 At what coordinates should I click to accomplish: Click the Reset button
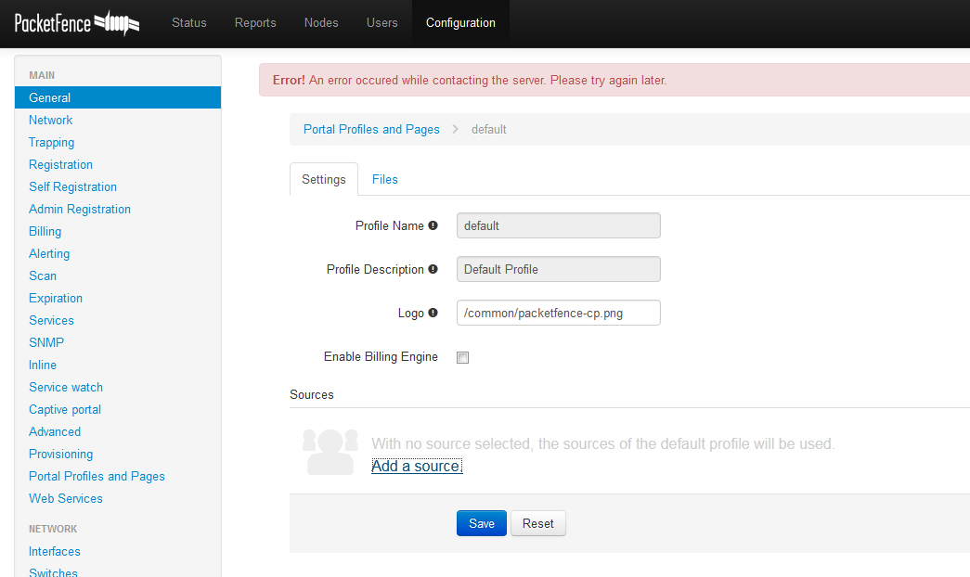pos(537,523)
